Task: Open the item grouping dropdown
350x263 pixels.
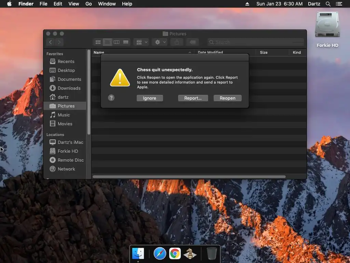Action: click(x=142, y=42)
